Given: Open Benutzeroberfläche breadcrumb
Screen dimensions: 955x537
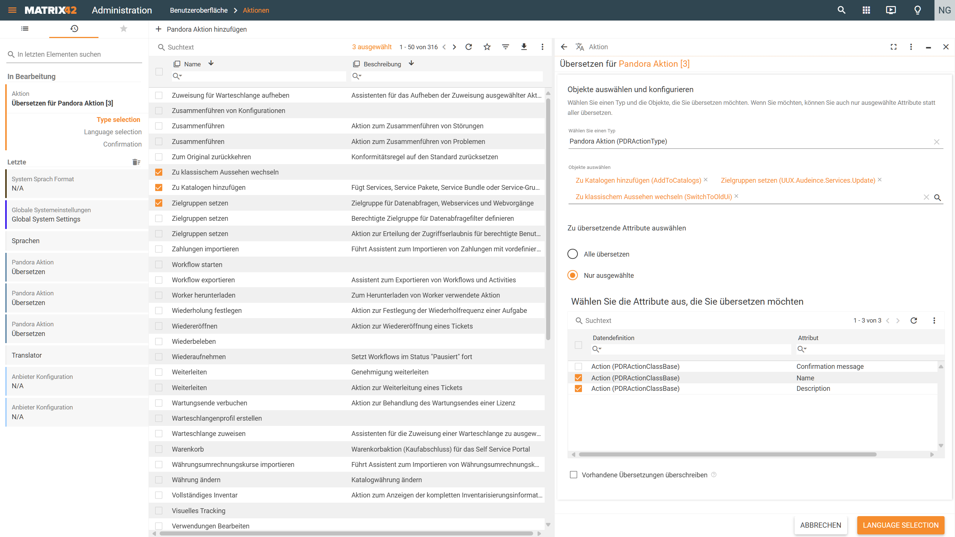Looking at the screenshot, I should point(198,10).
